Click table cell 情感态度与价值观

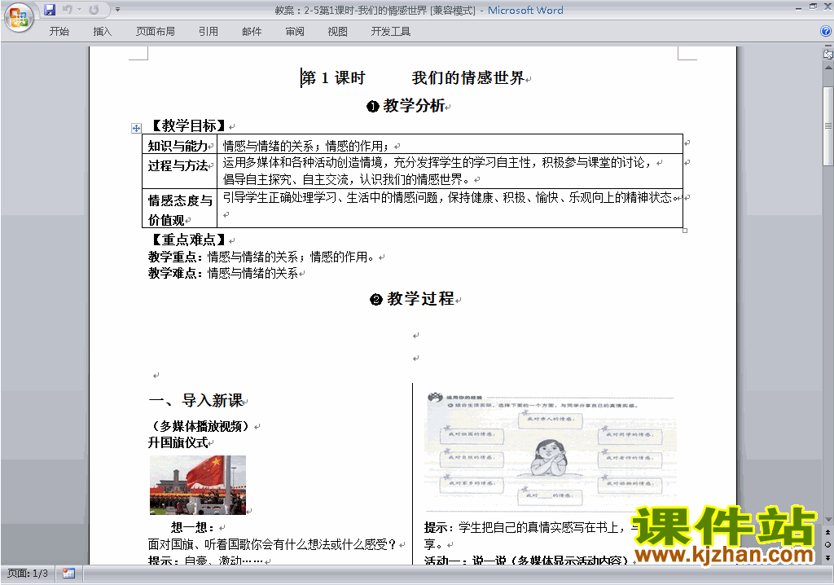(180, 209)
